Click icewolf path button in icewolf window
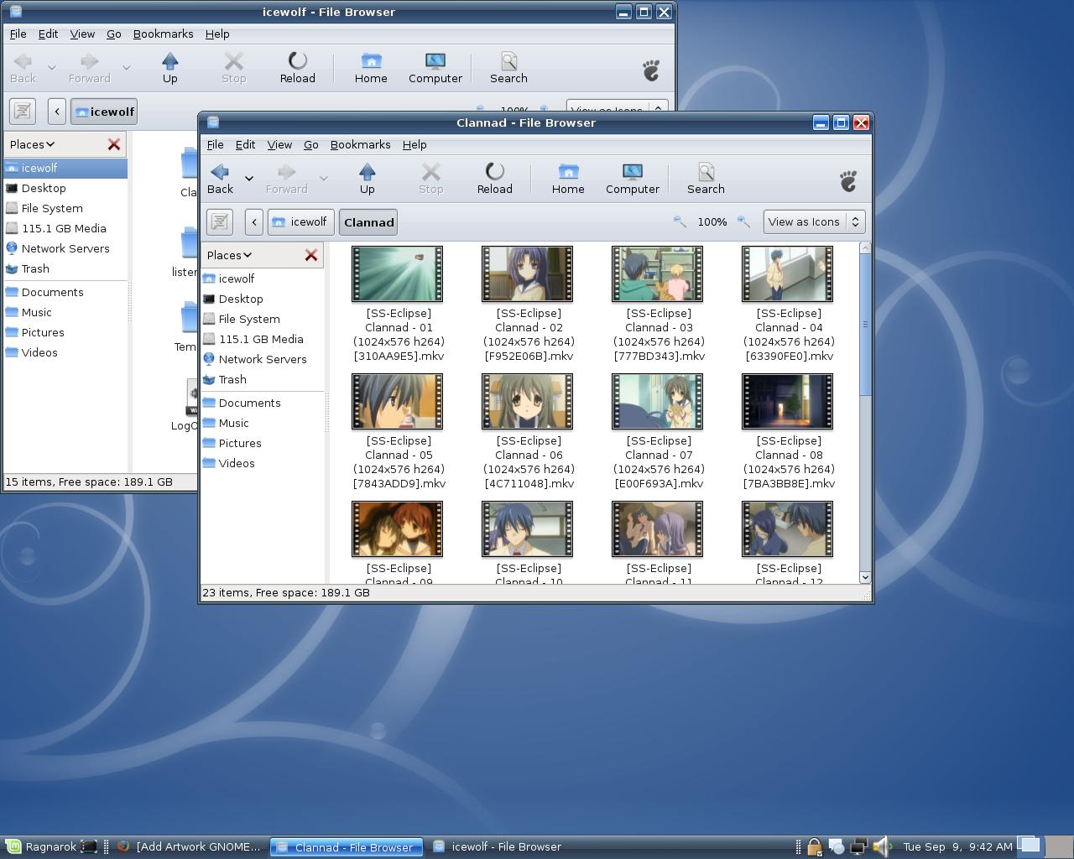The width and height of the screenshot is (1074, 859). click(x=104, y=112)
